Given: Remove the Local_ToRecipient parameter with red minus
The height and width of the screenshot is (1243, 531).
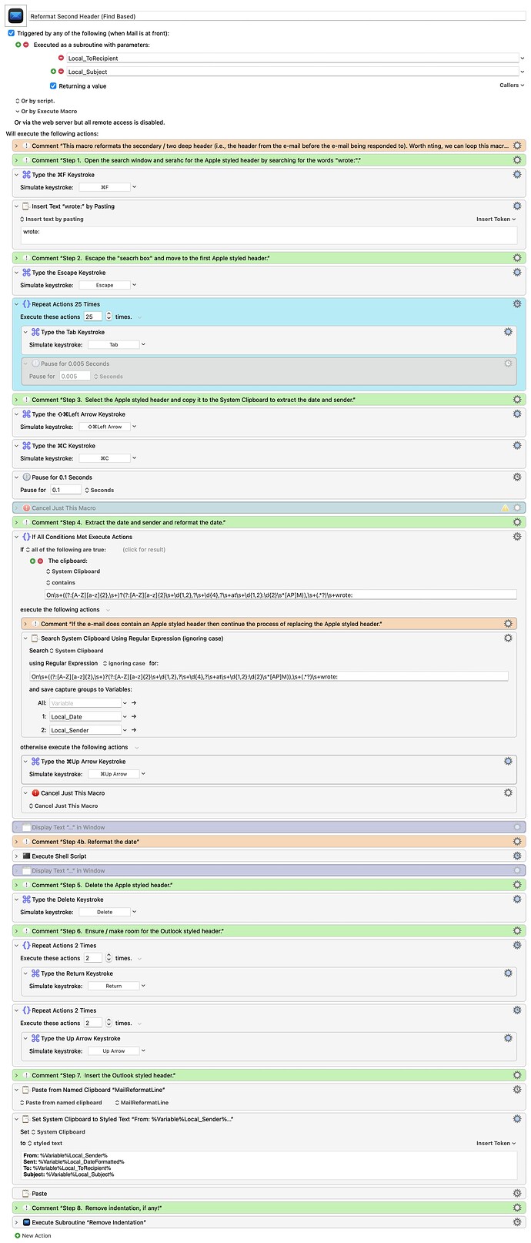Looking at the screenshot, I should coord(61,59).
